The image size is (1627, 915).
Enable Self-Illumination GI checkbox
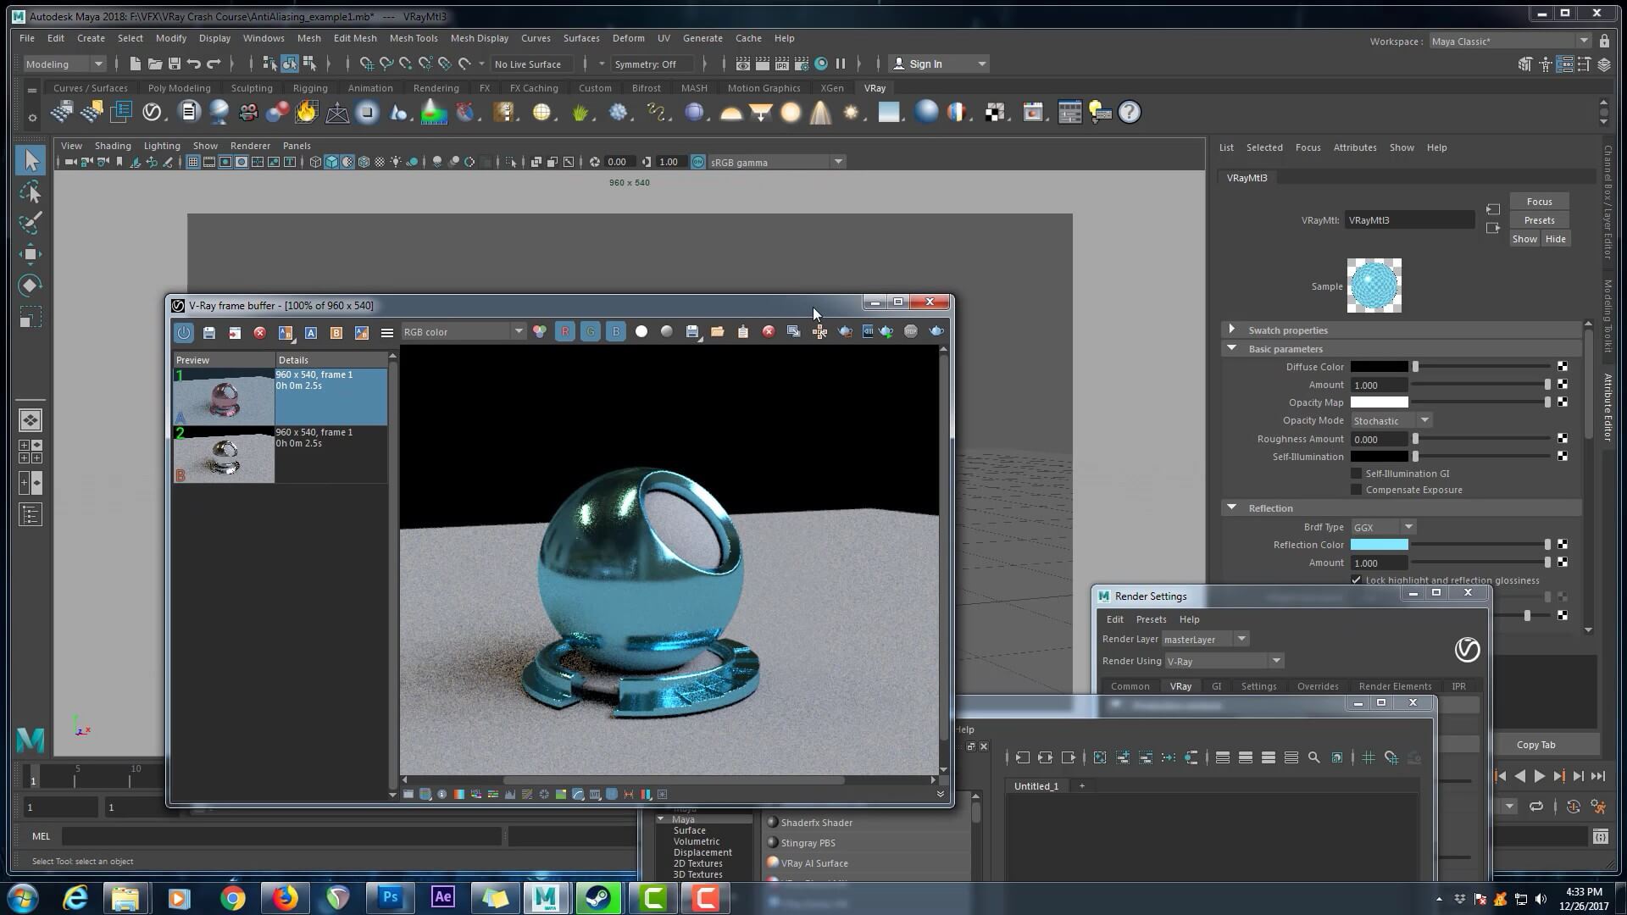point(1356,474)
